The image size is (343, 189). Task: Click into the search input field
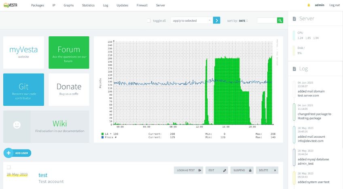267,20
